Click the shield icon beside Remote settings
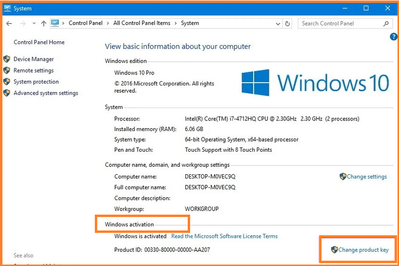The width and height of the screenshot is (399, 266). tap(7, 70)
